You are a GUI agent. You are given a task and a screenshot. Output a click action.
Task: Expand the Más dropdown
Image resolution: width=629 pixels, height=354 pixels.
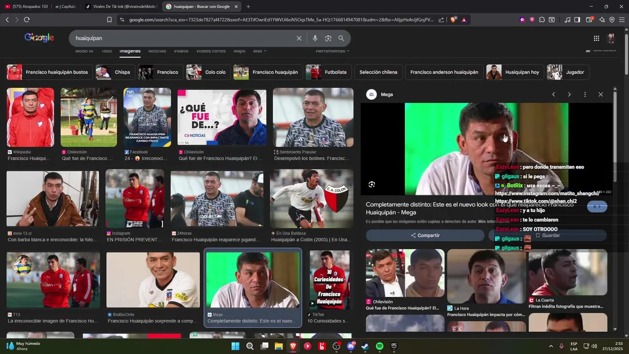click(259, 51)
